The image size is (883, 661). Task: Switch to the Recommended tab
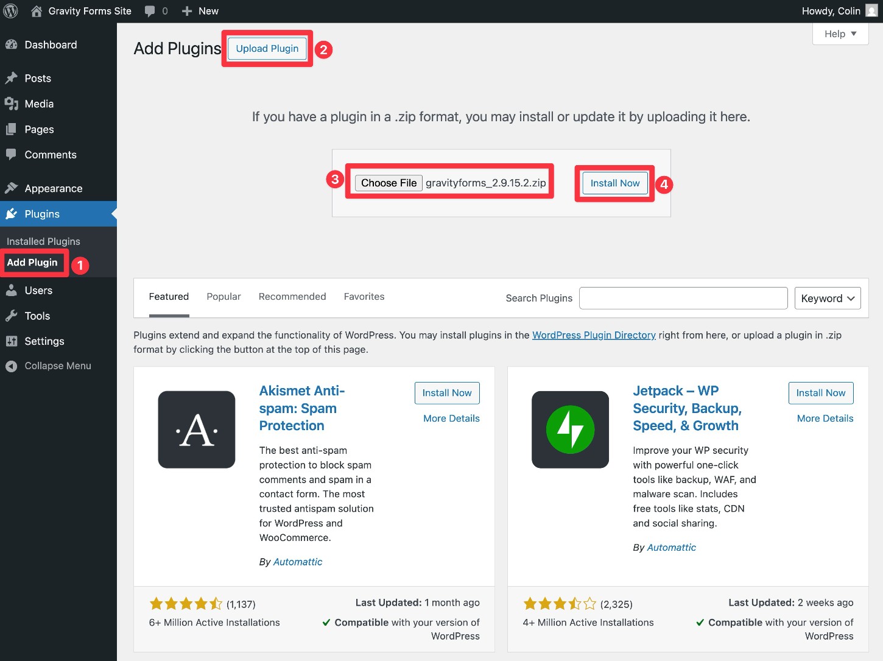click(x=292, y=297)
